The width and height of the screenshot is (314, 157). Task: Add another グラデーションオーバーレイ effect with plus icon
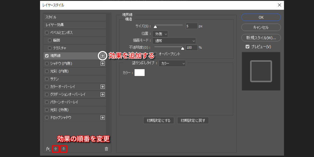(103, 94)
